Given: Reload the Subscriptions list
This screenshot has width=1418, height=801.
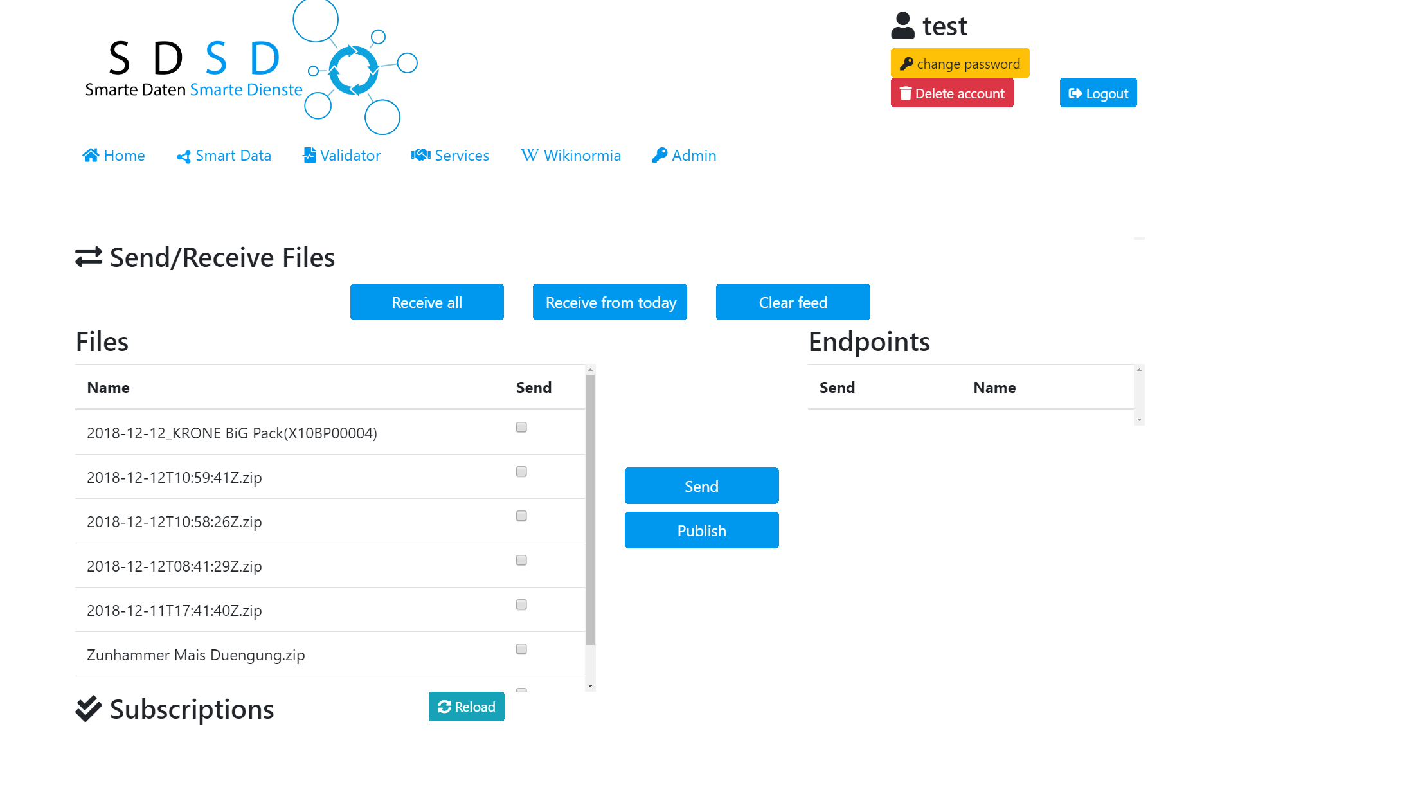Looking at the screenshot, I should point(467,706).
